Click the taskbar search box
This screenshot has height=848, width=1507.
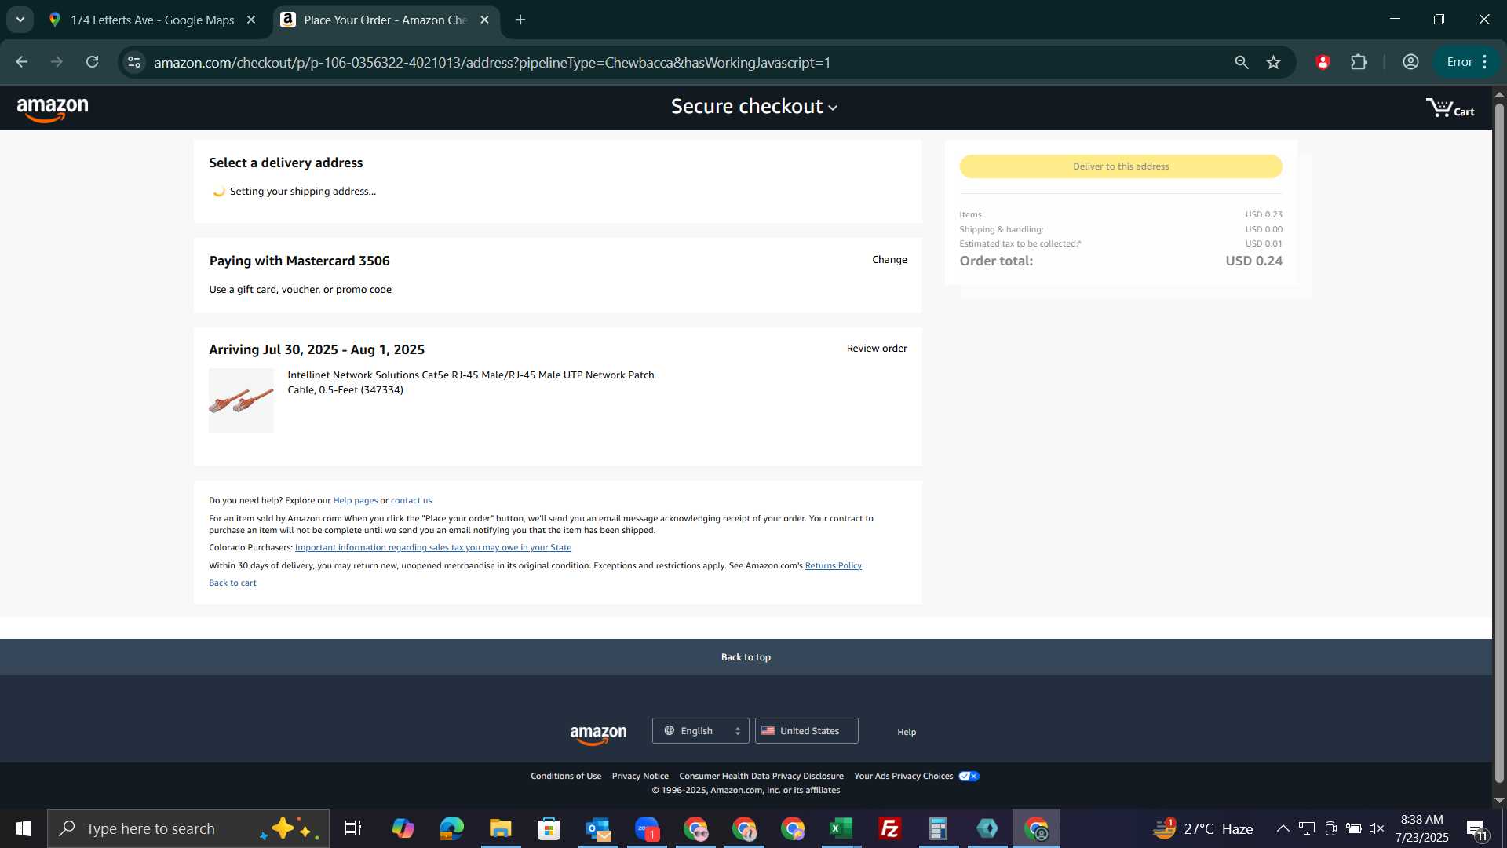188,828
